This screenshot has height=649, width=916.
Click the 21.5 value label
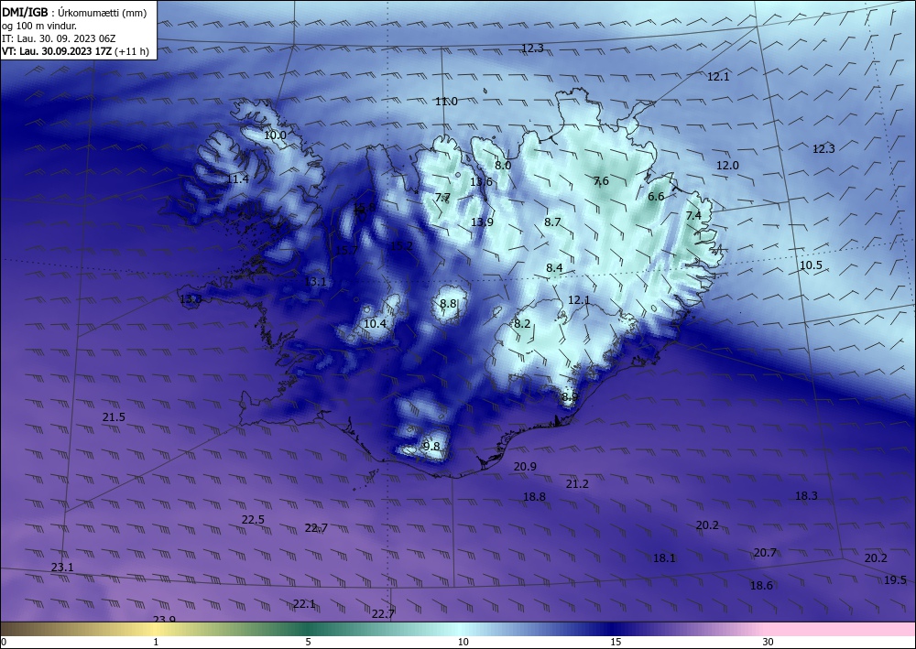(114, 417)
